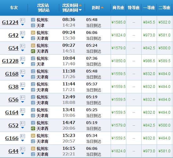This screenshot has width=173, height=158.
Task: Click ID card icon beside G168
Action: [x=23, y=72]
